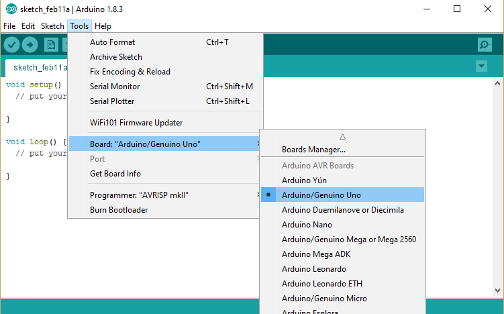Click the sketch_feb11a tab
This screenshot has width=504, height=314.
(x=37, y=68)
